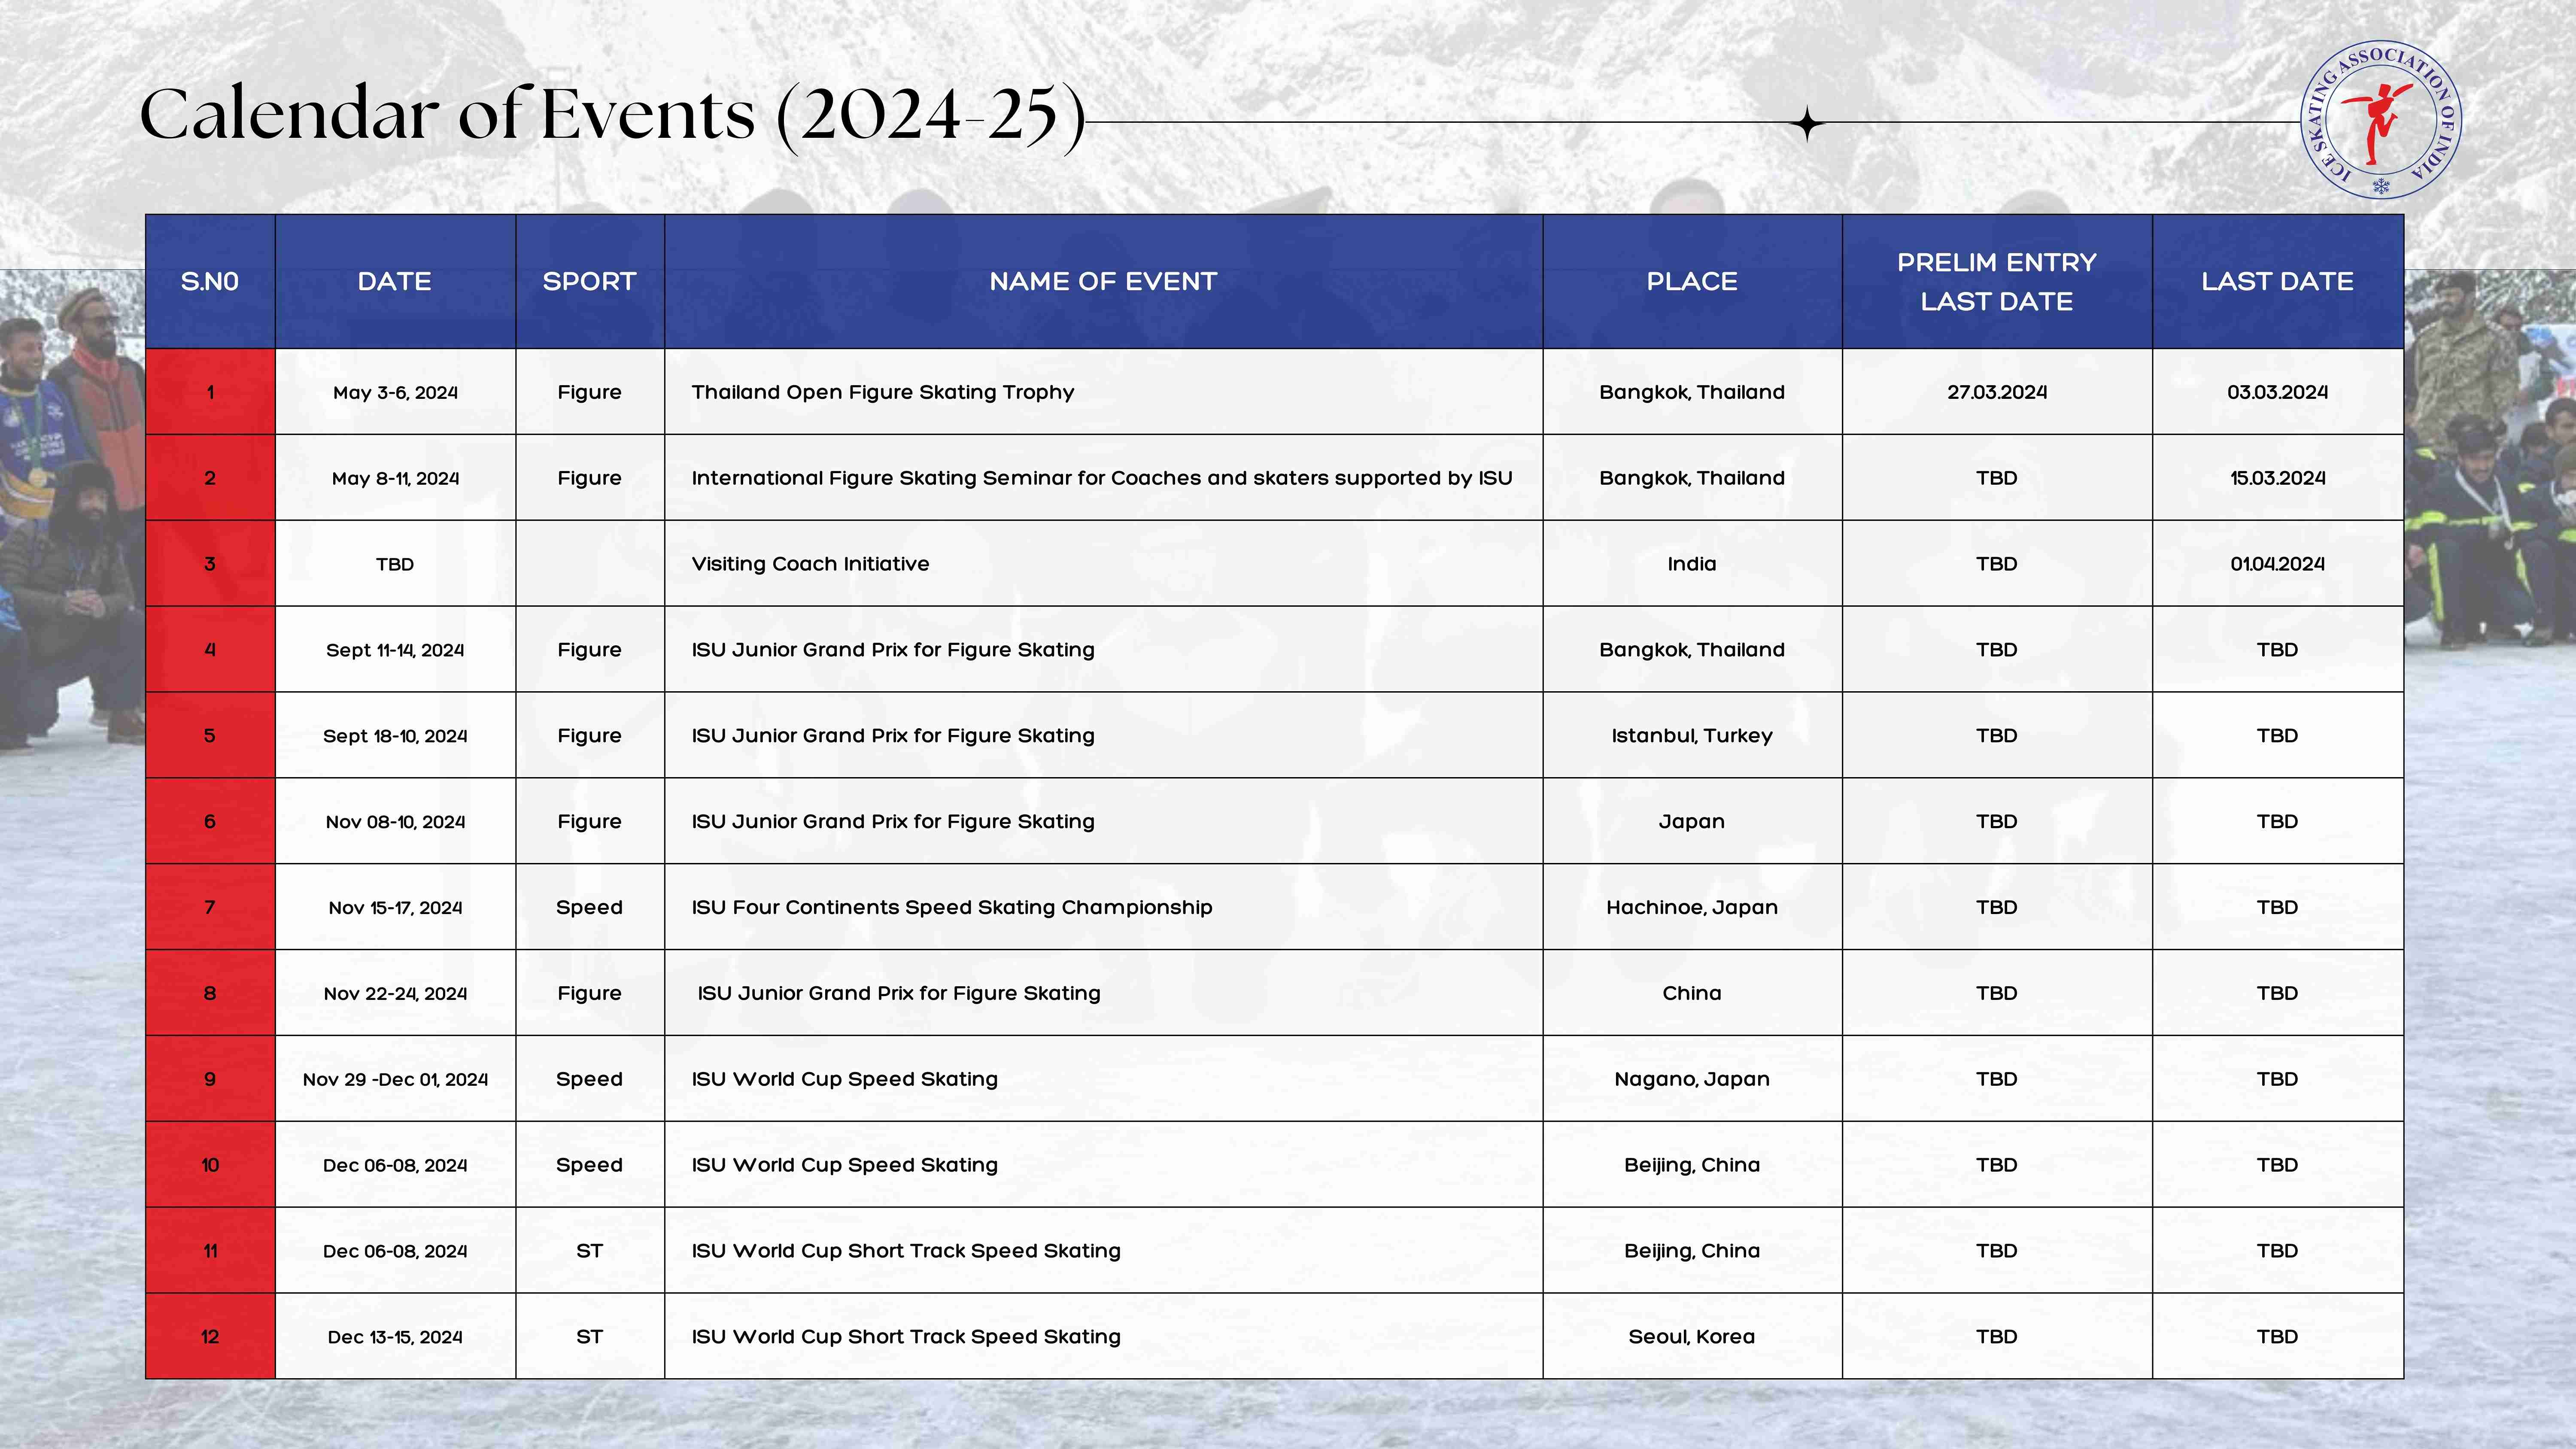Click the date 'Nov 29 -Dec 01, 2024'
2576x1449 pixels.
coord(395,1080)
